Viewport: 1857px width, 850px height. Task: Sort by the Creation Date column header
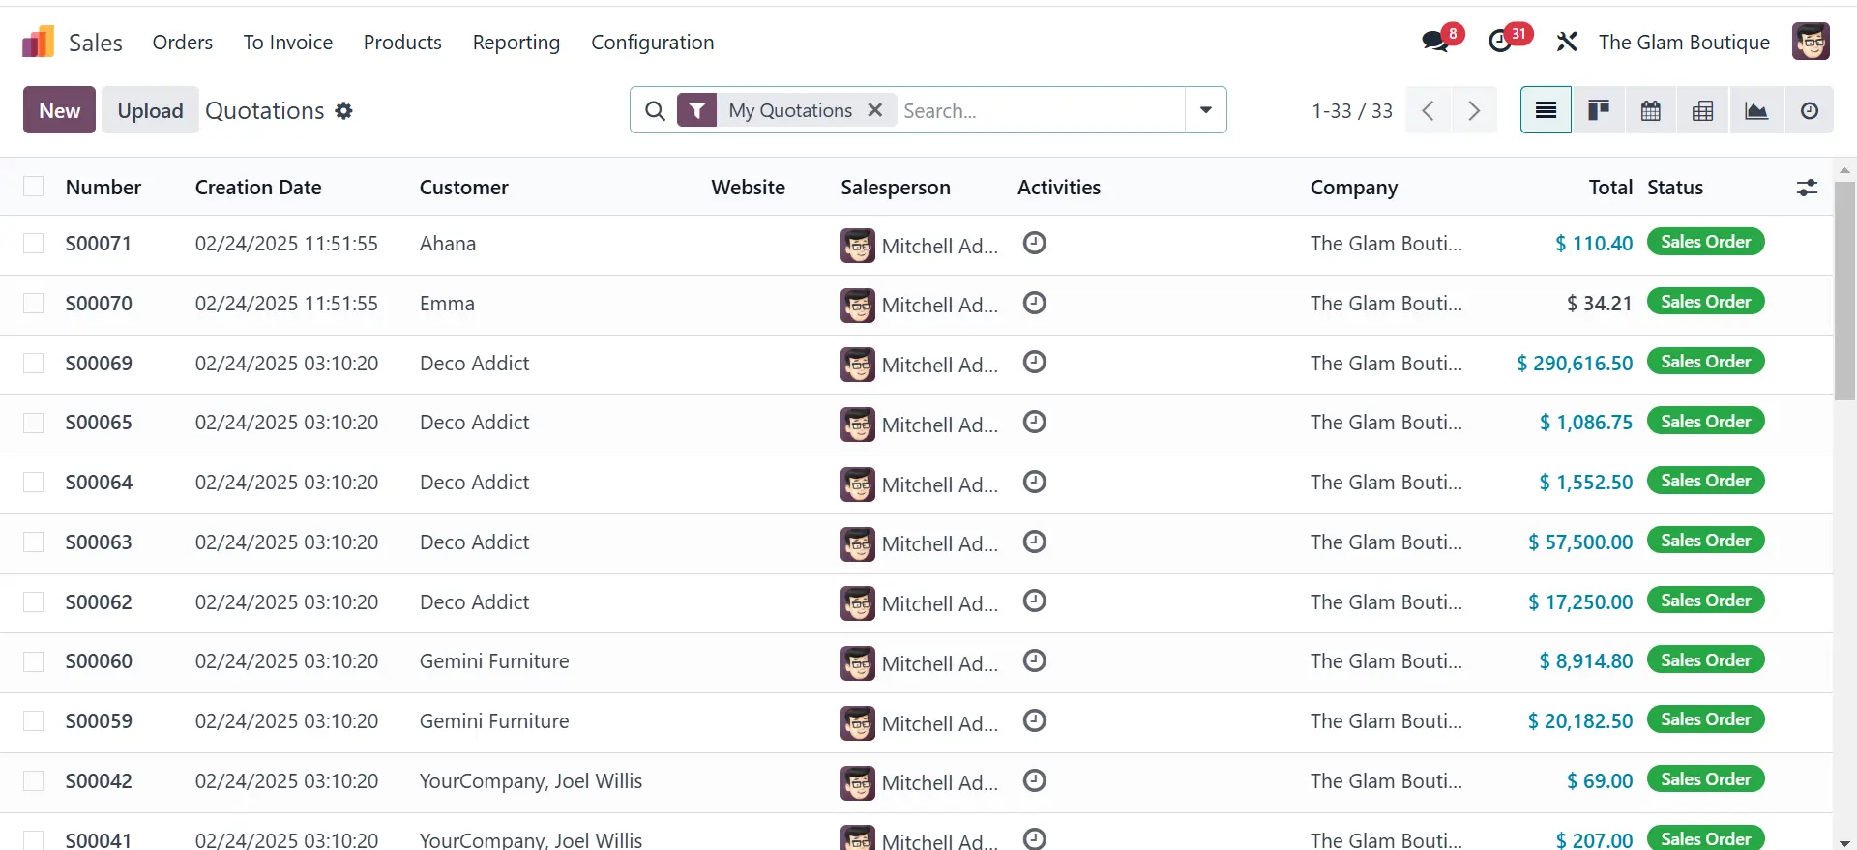point(258,188)
